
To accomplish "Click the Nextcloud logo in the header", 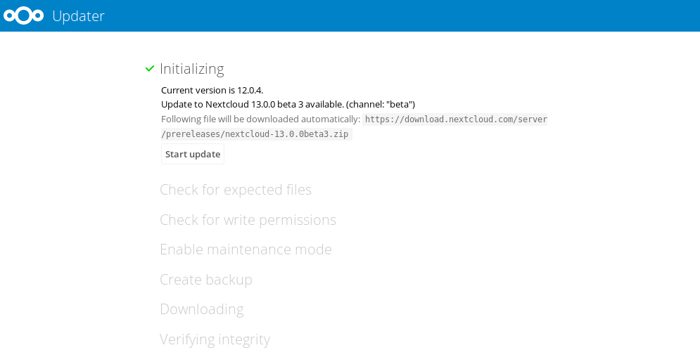I will point(24,15).
